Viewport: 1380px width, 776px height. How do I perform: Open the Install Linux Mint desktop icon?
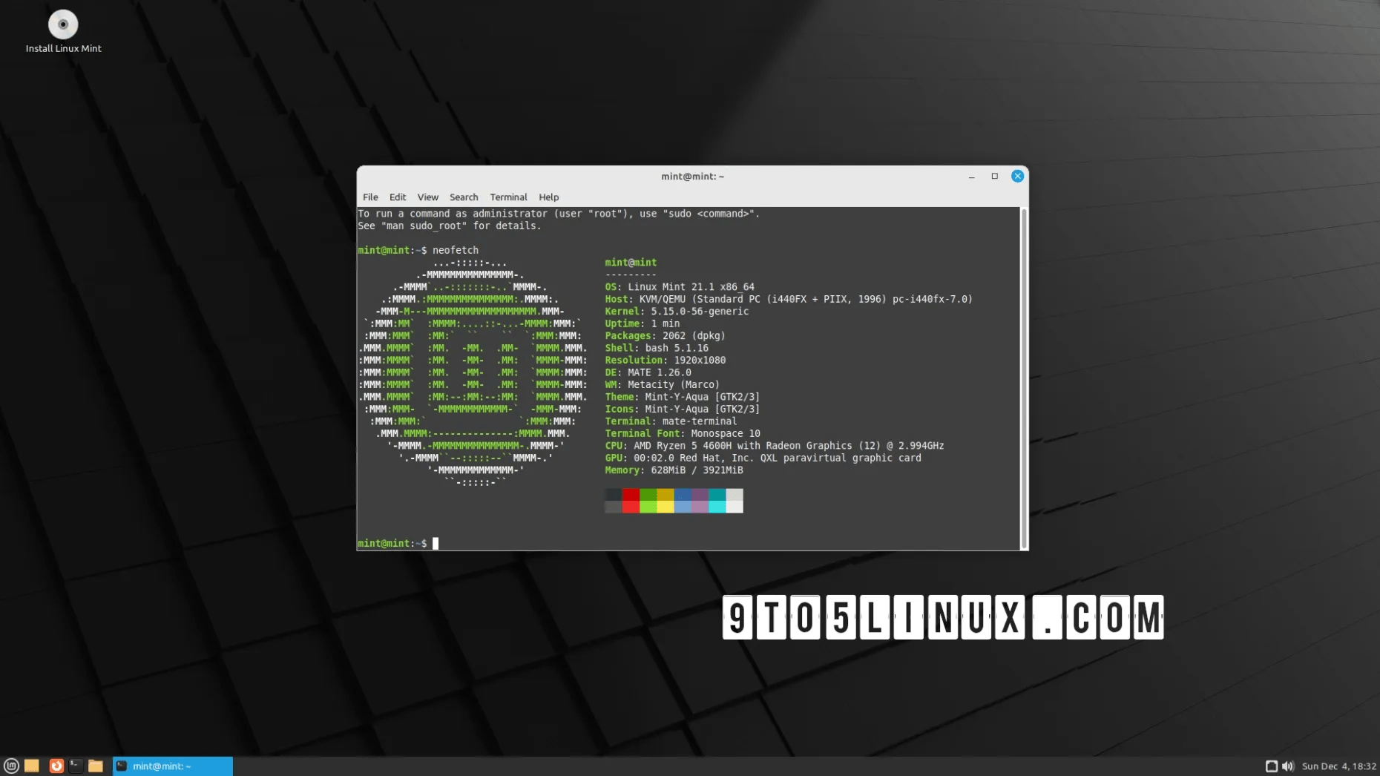pyautogui.click(x=63, y=31)
